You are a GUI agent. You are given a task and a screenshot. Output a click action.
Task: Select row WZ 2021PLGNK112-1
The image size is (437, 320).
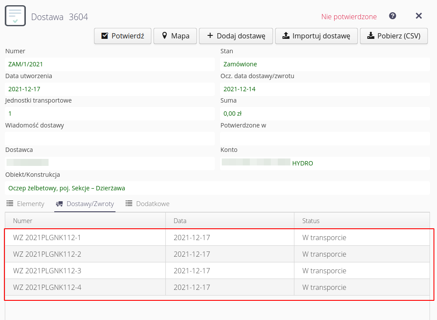click(47, 237)
